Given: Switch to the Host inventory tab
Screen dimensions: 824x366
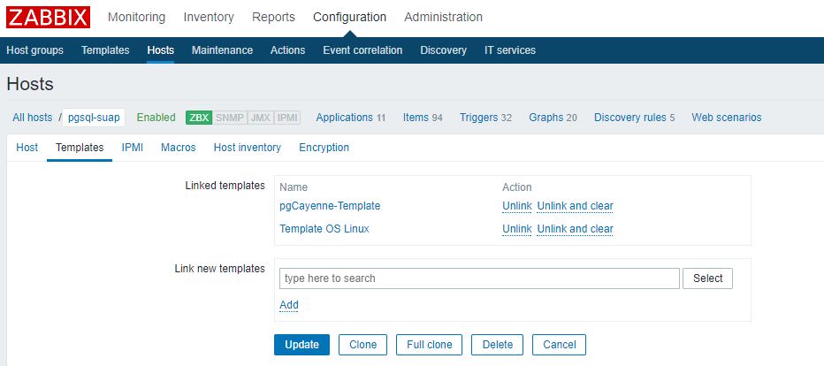Looking at the screenshot, I should (x=247, y=148).
